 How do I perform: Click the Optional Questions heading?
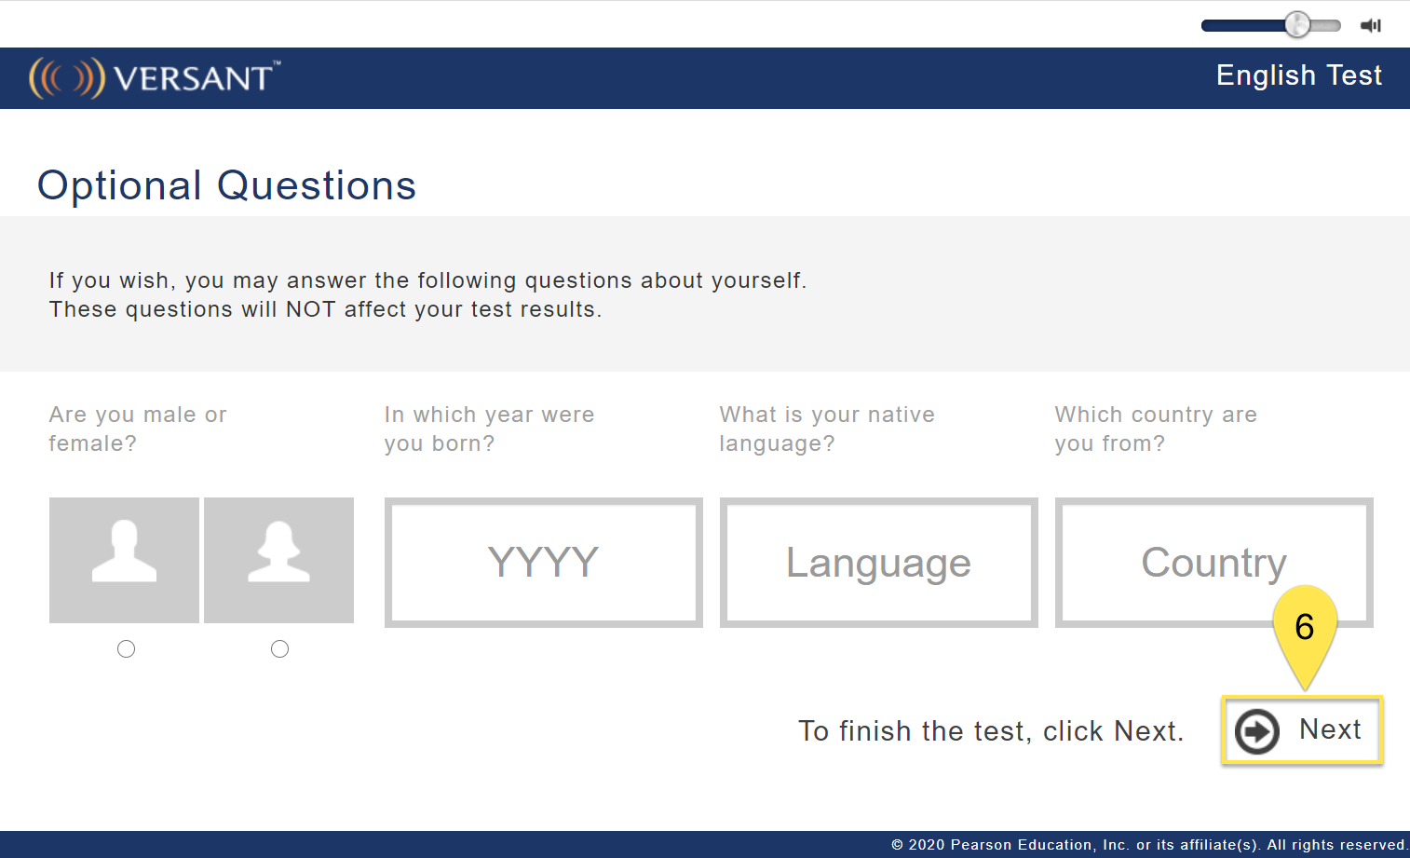[226, 185]
